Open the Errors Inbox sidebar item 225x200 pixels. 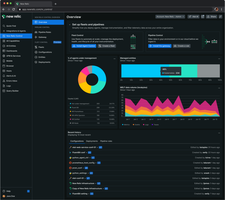coord(12,81)
